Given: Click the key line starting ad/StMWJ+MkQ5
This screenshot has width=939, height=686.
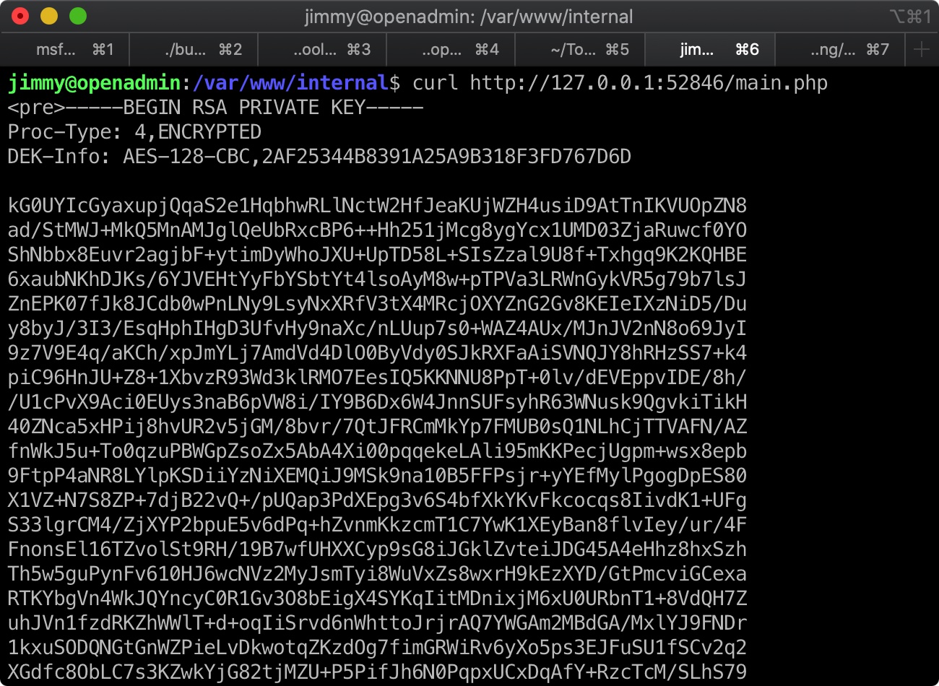Looking at the screenshot, I should point(377,230).
